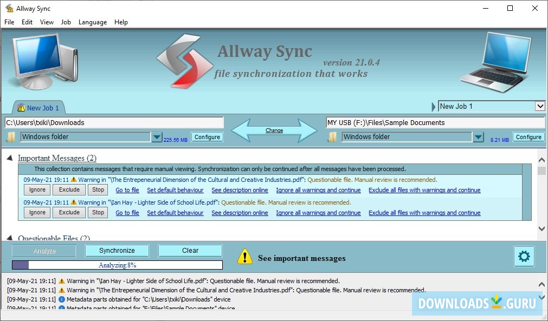Click the Synchronize button
Image resolution: width=548 pixels, height=321 pixels.
click(117, 251)
